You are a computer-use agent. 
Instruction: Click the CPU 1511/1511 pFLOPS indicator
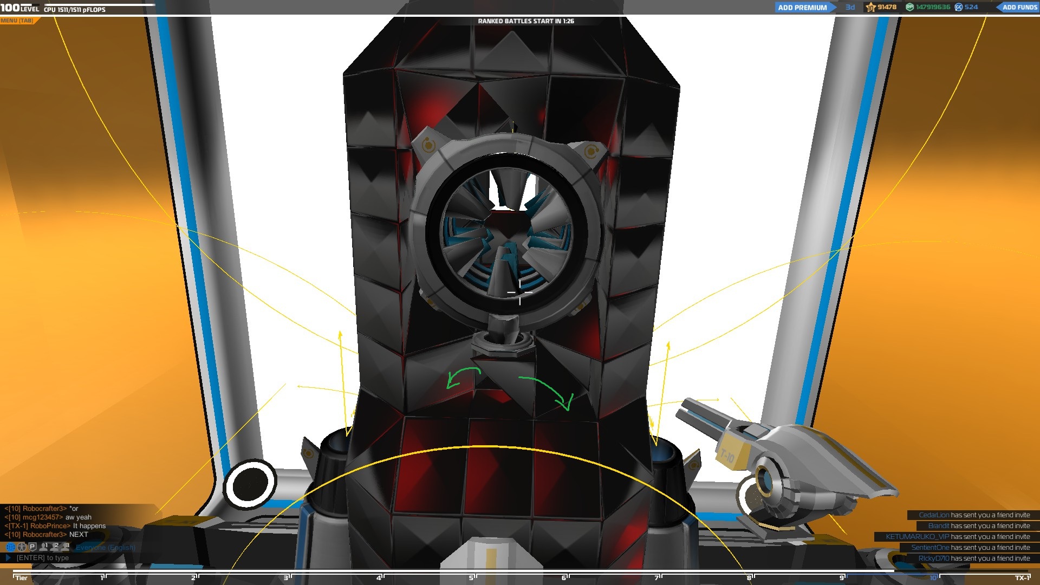[x=75, y=10]
